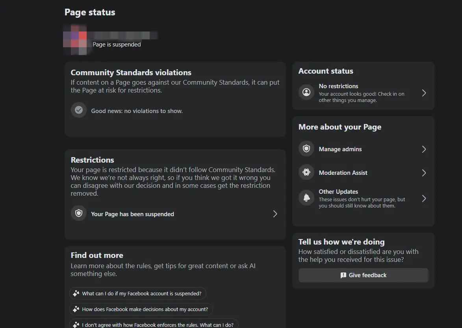Open Your Page has been suspended details
The height and width of the screenshot is (328, 462).
click(175, 214)
